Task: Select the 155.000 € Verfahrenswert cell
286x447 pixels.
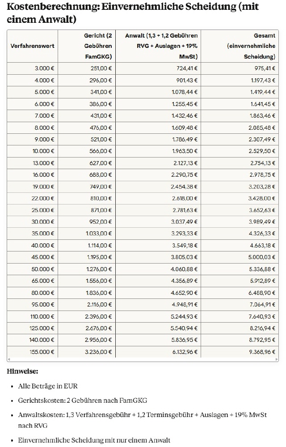Action: (x=42, y=351)
